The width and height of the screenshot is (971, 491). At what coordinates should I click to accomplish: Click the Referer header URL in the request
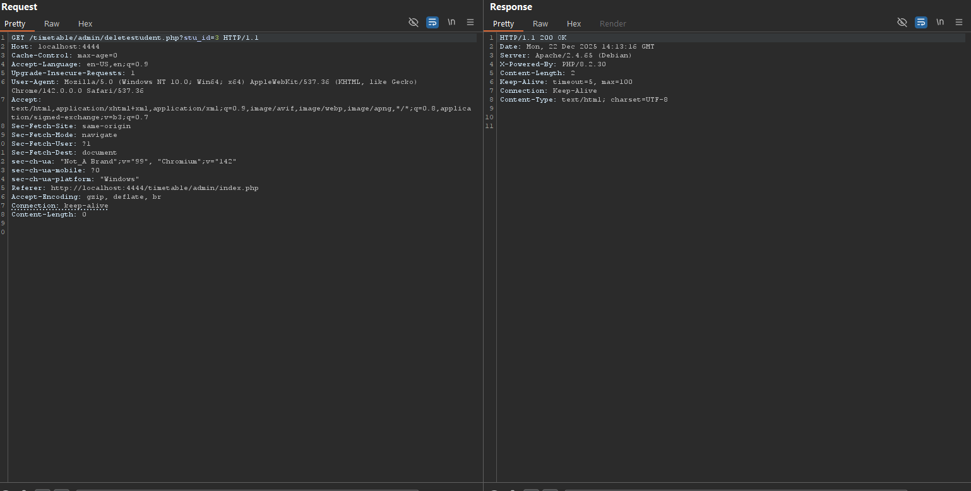coord(155,188)
